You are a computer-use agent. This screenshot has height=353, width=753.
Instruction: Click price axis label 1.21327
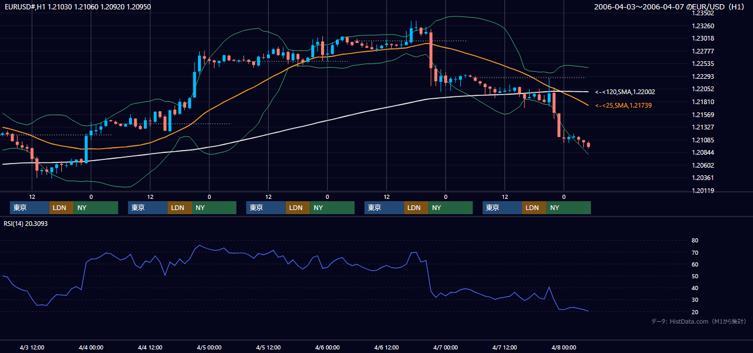[703, 127]
